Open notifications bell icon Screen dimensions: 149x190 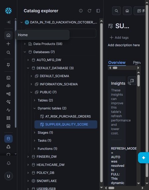click(9, 163)
